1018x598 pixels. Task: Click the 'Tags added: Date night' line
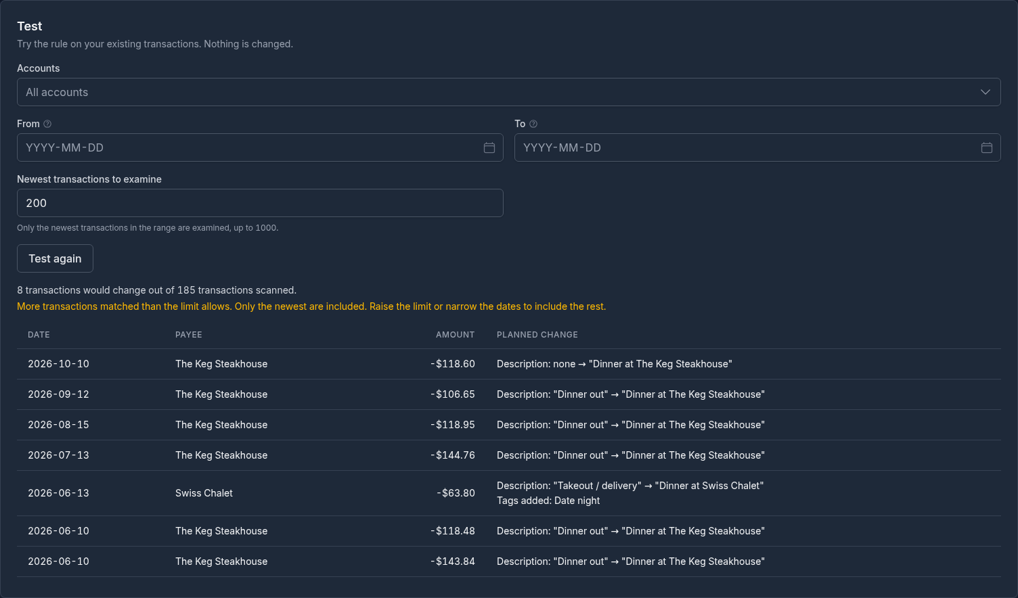[548, 501]
